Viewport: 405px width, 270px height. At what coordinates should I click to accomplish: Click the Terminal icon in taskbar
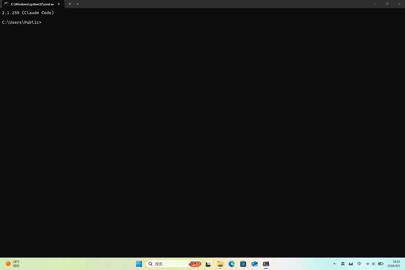(x=266, y=264)
